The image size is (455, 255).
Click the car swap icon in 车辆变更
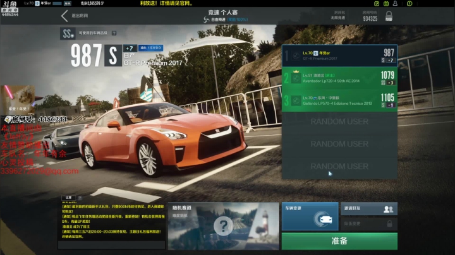coord(323,220)
